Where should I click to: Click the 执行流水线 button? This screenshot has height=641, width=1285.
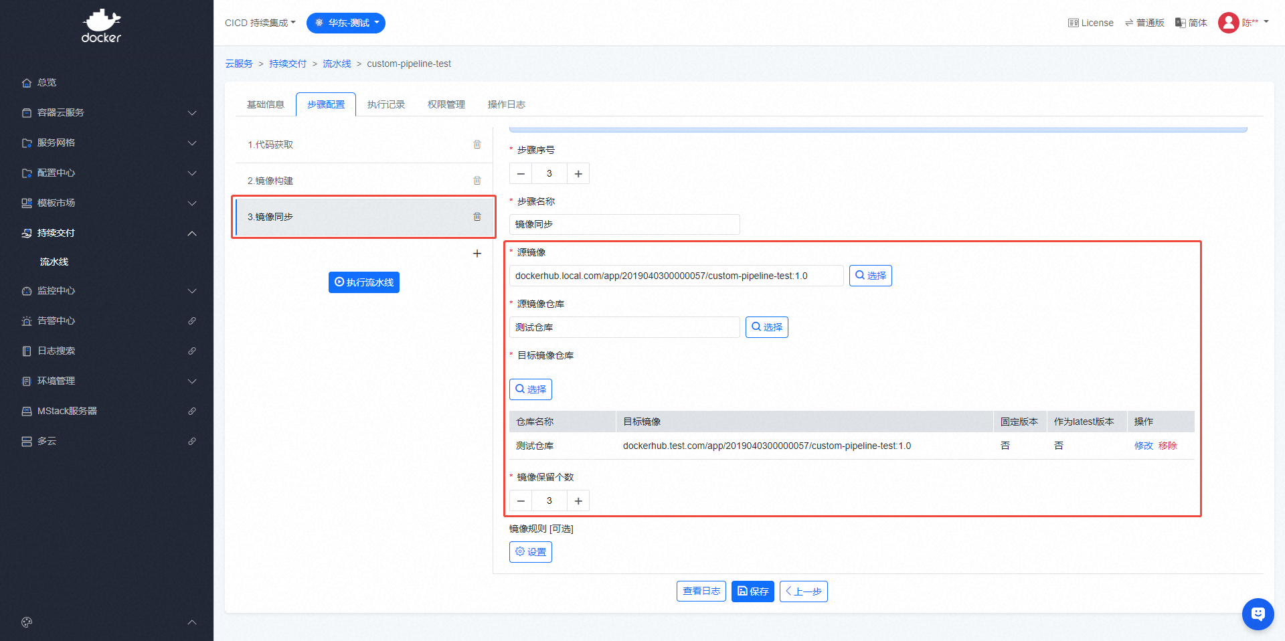pos(364,282)
